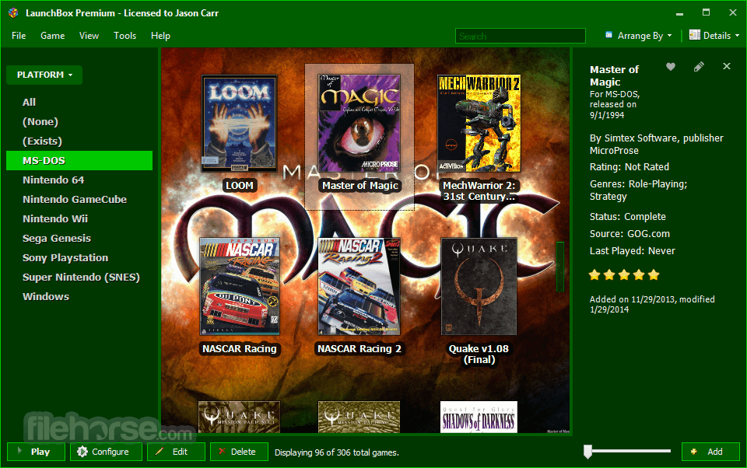
Task: Select the NASCAR Racing box art
Action: (239, 287)
